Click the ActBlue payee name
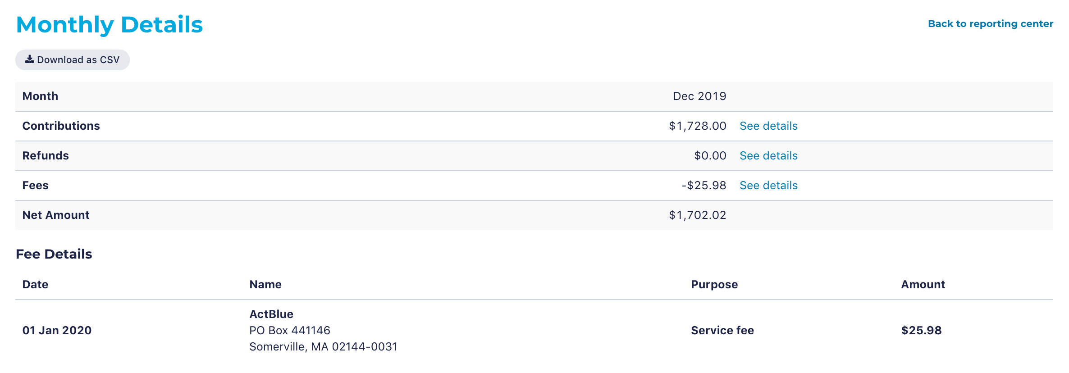This screenshot has width=1069, height=373. [x=271, y=314]
